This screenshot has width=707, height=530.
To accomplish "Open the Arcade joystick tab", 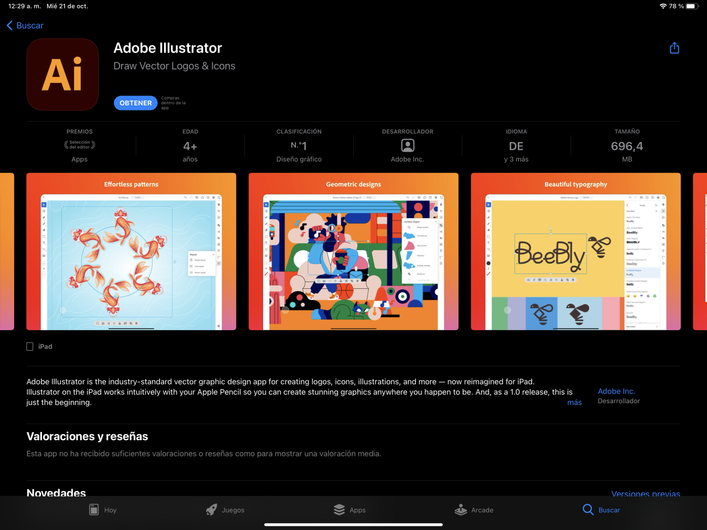I will 474,510.
